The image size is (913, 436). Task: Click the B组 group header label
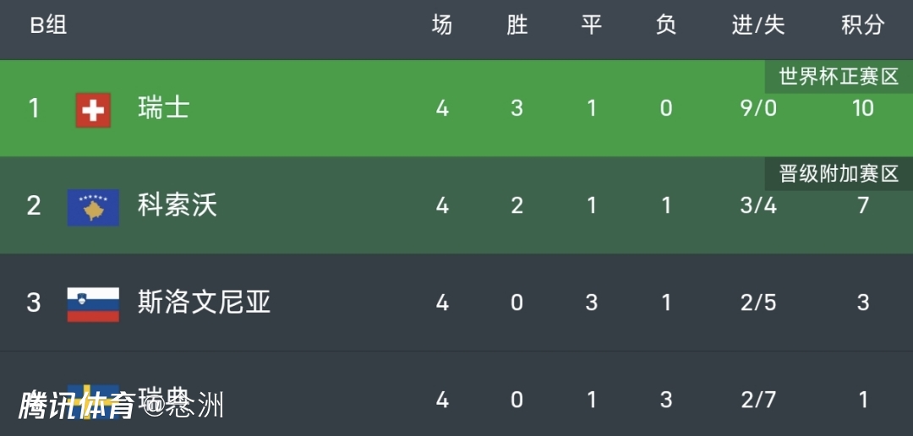point(48,25)
